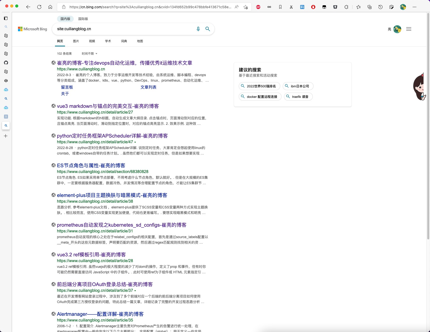Select the 图片 images tab
The width and height of the screenshot is (430, 332).
76,41
